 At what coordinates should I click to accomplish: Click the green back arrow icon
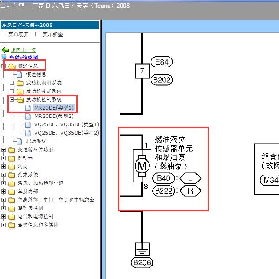5,50
